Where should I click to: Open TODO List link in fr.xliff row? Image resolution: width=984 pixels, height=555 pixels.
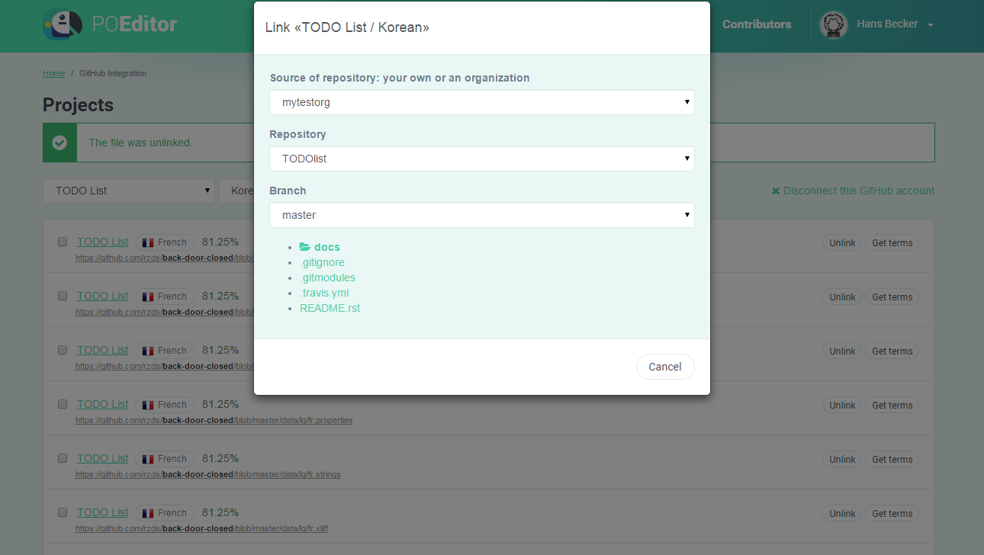(102, 512)
